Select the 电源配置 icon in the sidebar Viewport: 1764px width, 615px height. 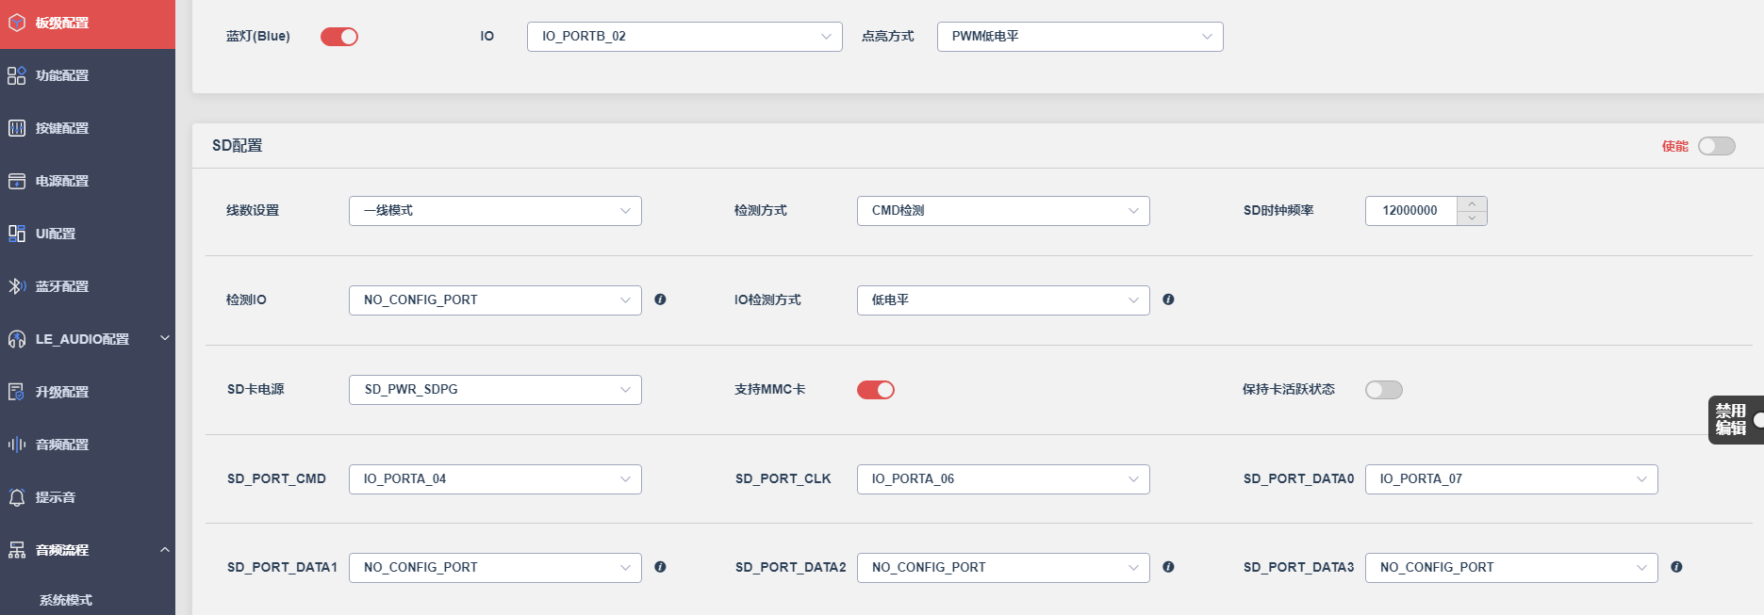(x=17, y=181)
